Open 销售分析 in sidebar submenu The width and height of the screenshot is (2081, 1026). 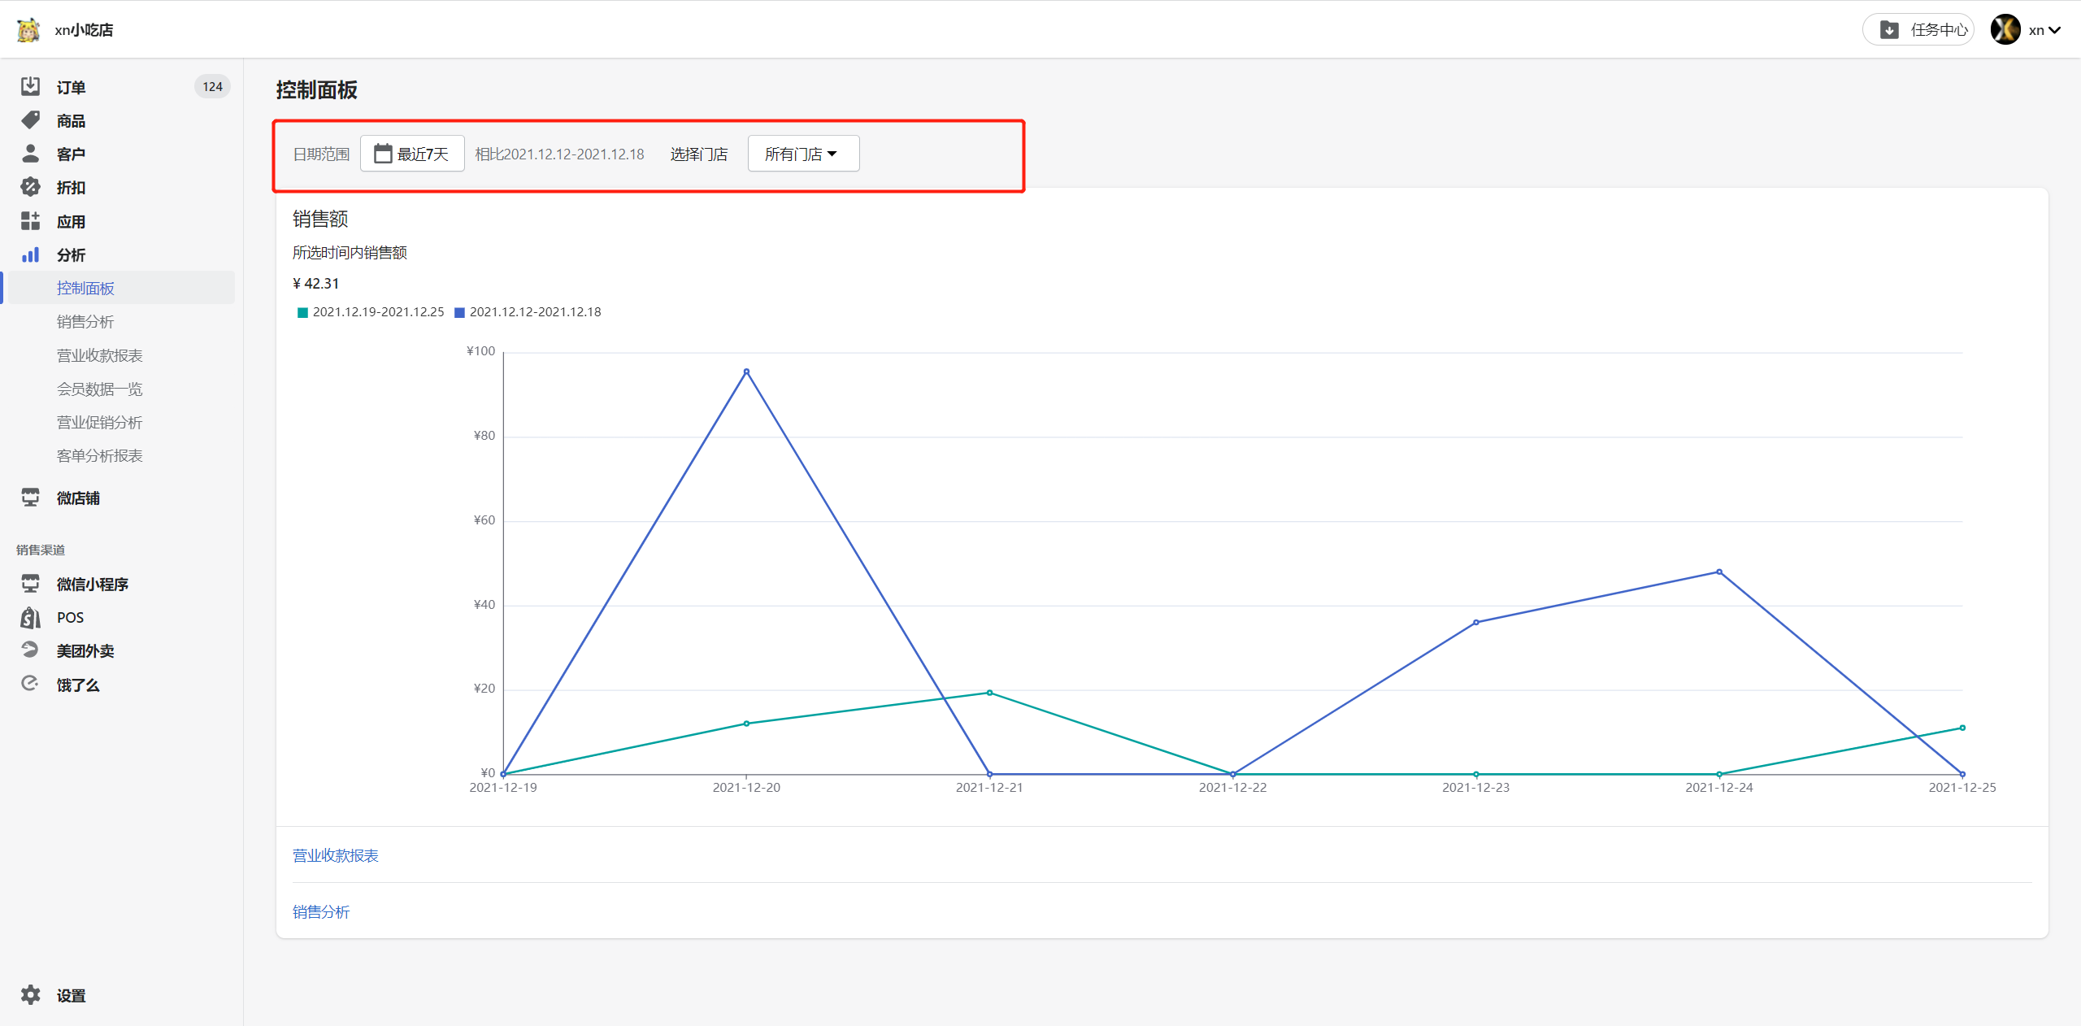(85, 322)
